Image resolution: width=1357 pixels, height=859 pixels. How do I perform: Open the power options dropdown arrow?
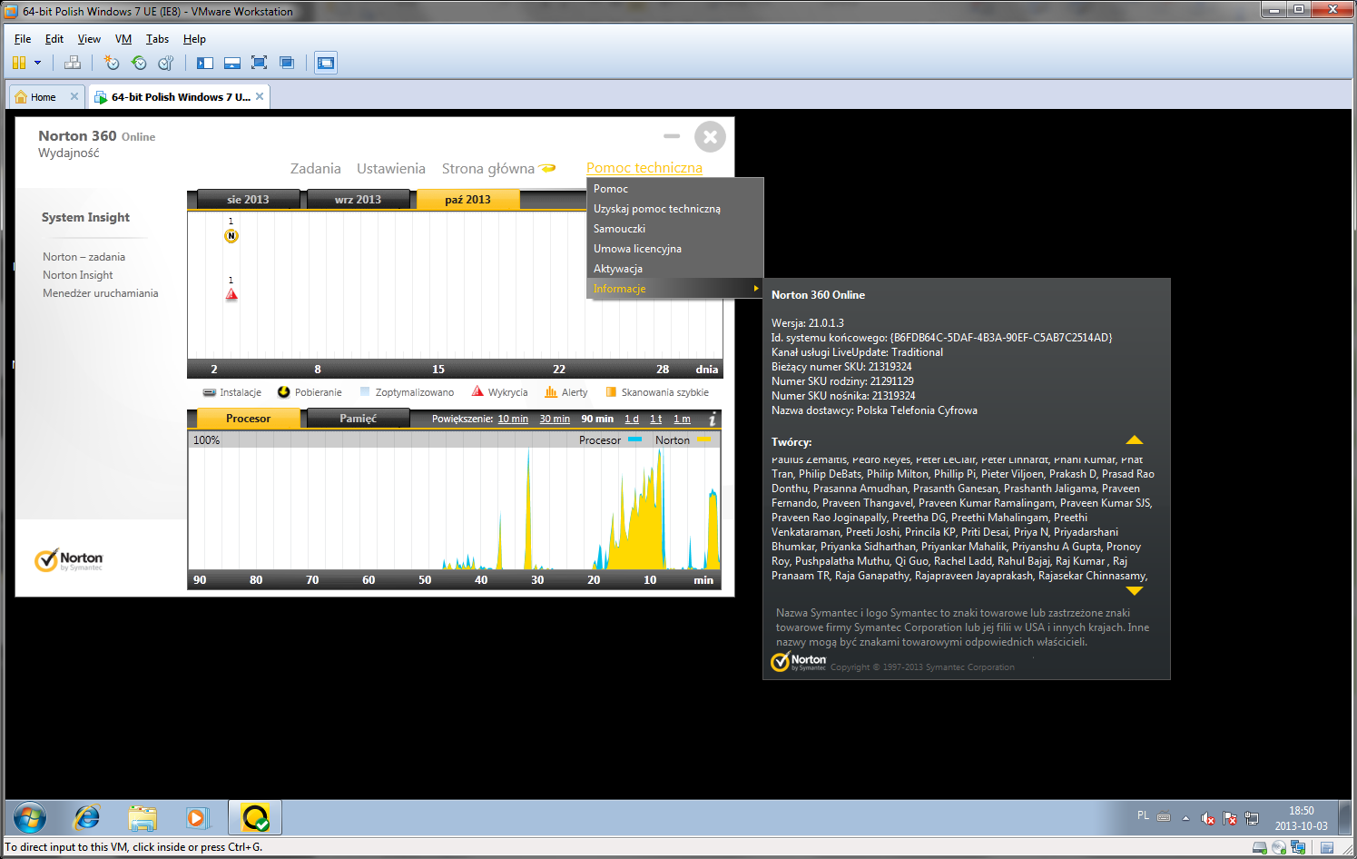pyautogui.click(x=37, y=63)
